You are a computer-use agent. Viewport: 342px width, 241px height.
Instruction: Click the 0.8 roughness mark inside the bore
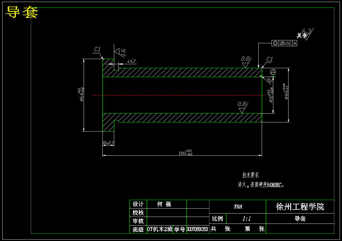click(242, 107)
